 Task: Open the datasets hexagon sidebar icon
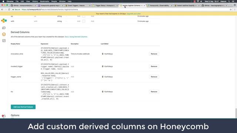pyautogui.click(x=4, y=34)
